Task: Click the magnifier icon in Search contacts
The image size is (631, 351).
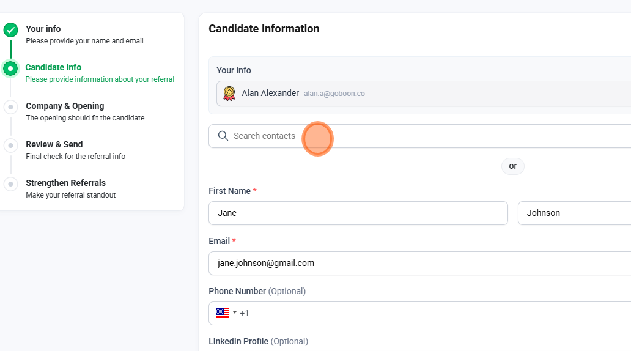Action: (x=223, y=136)
